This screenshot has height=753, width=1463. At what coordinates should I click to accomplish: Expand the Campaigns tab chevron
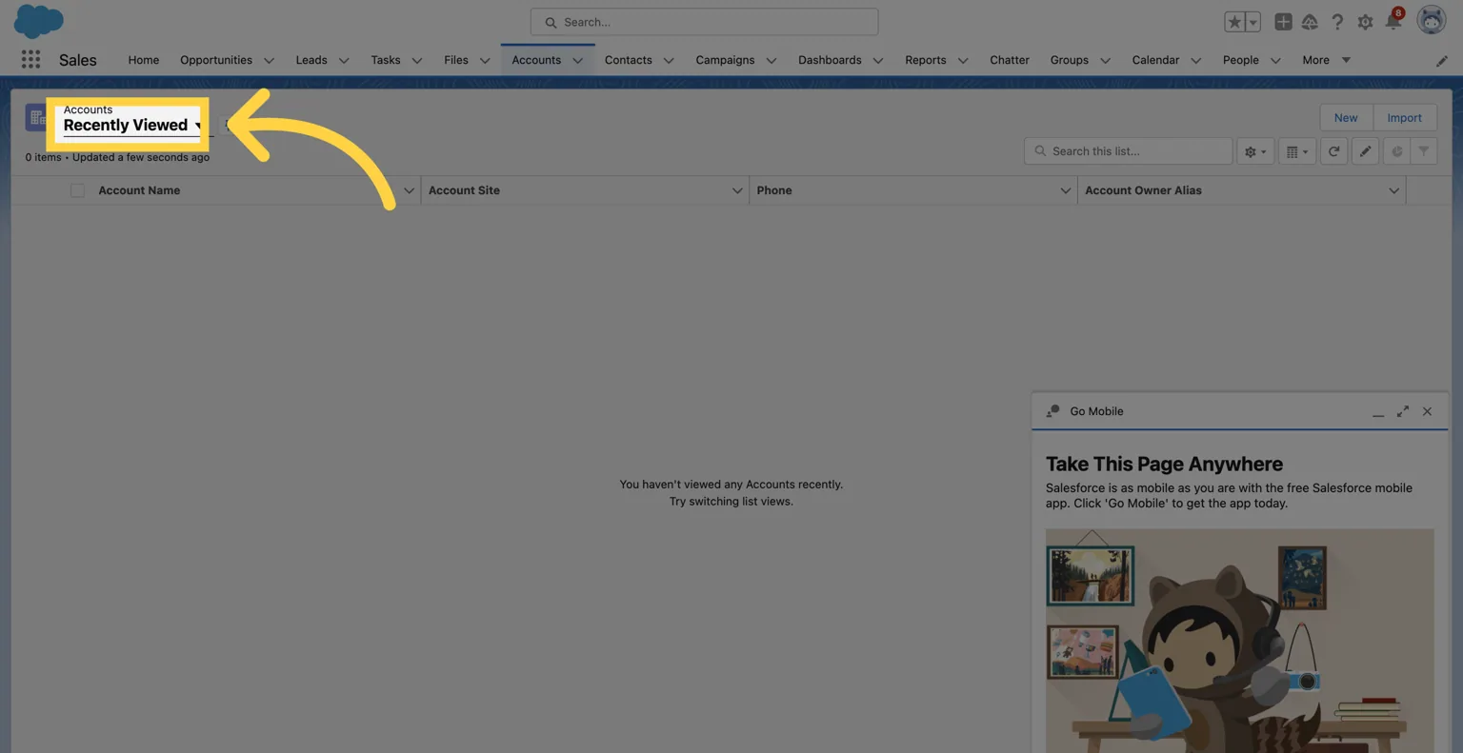point(772,60)
